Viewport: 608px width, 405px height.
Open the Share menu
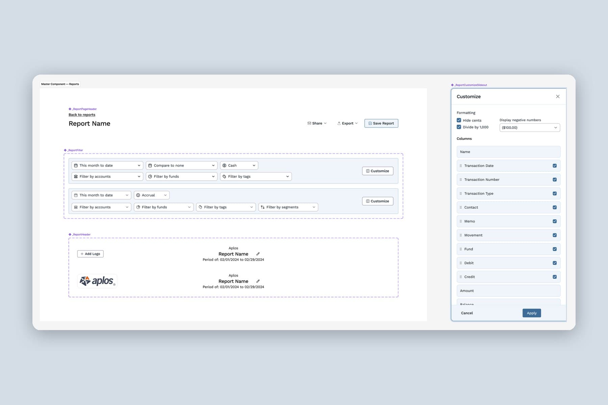317,123
